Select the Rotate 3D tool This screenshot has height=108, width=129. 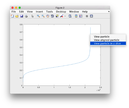pyautogui.click(x=52, y=16)
